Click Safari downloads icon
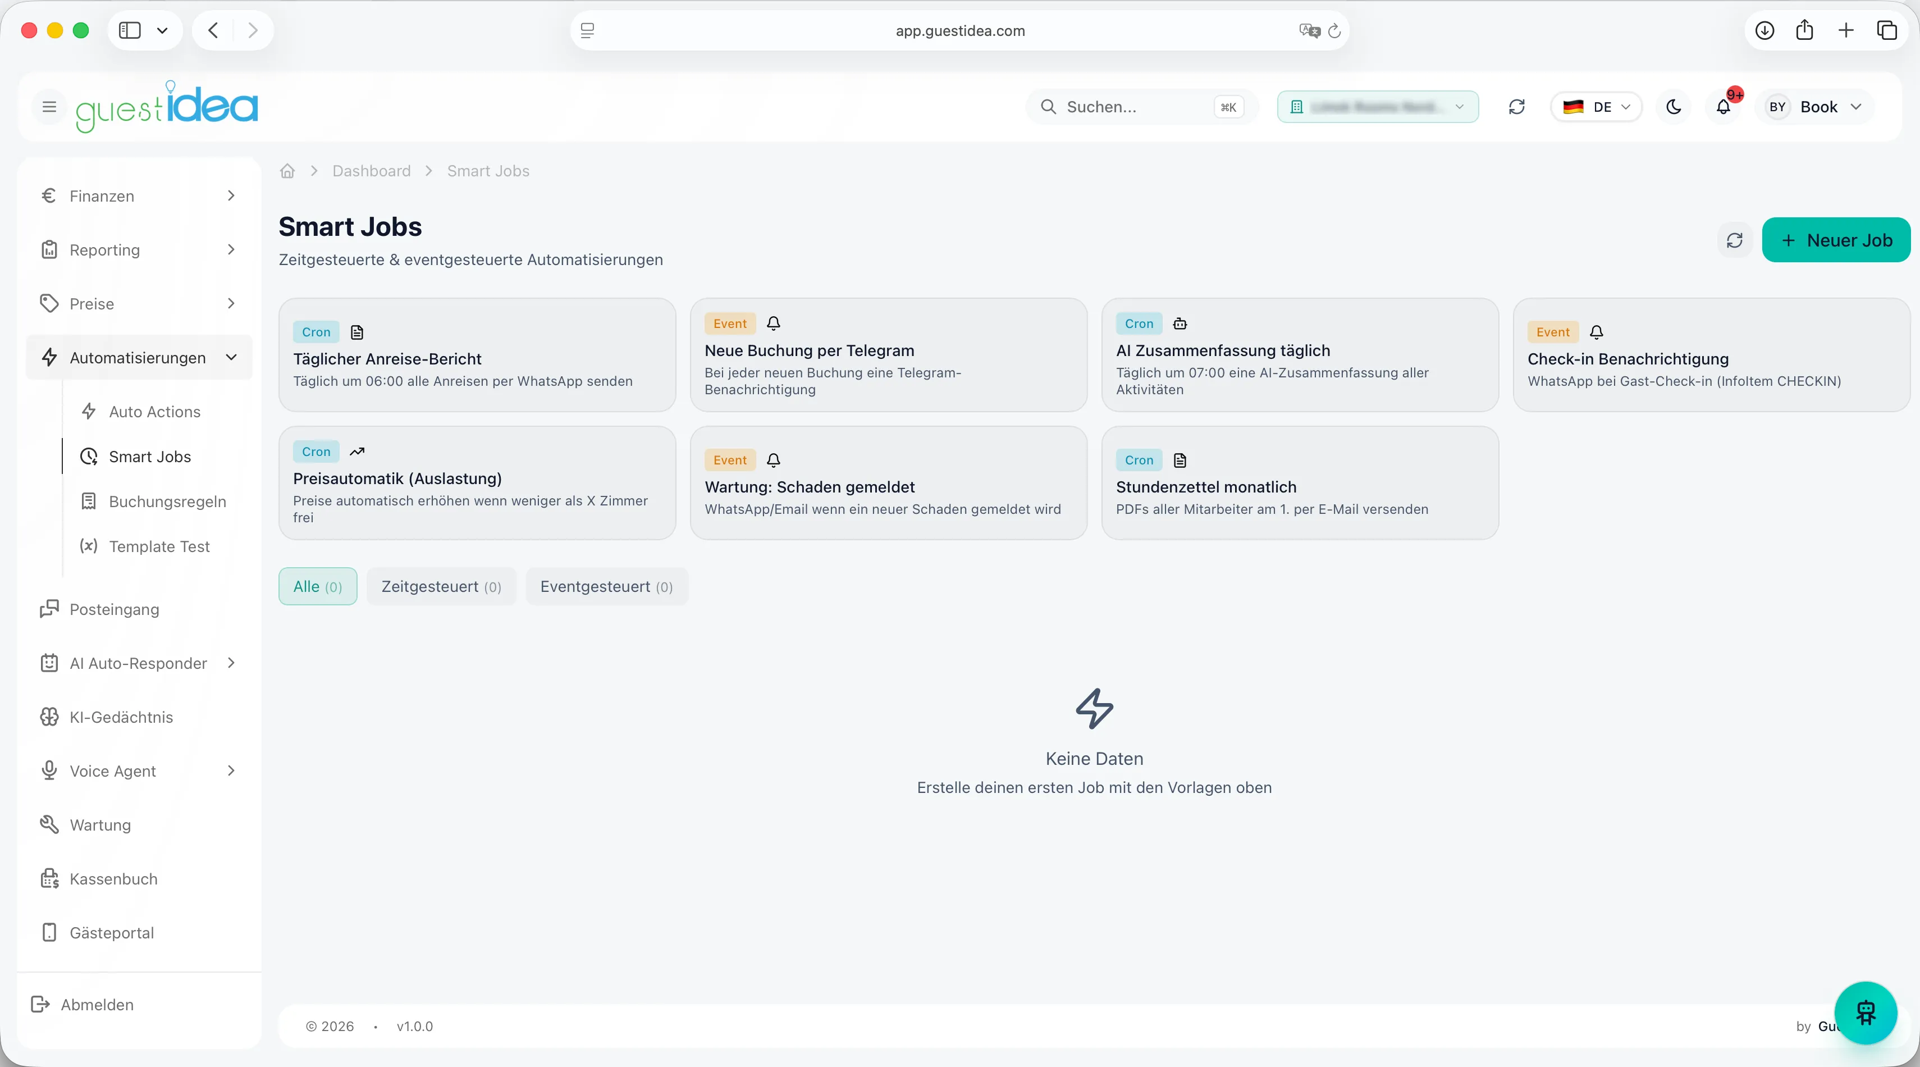 point(1764,30)
